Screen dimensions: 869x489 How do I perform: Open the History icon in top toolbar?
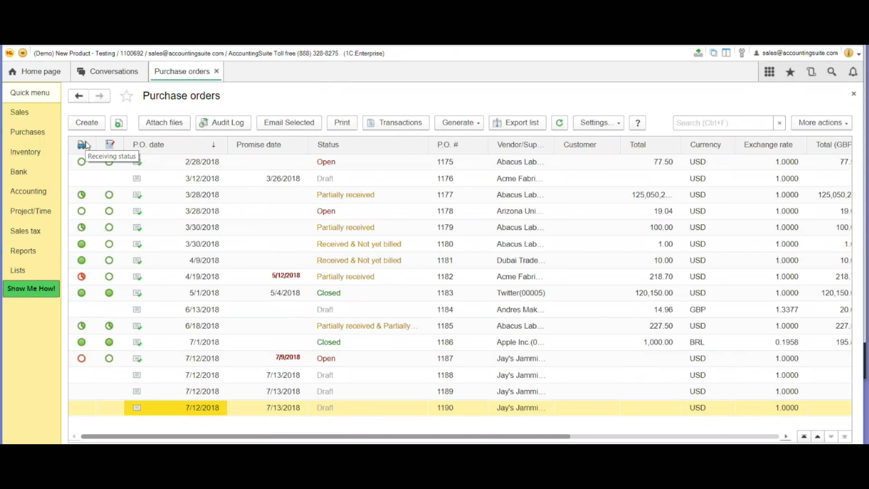(x=811, y=72)
